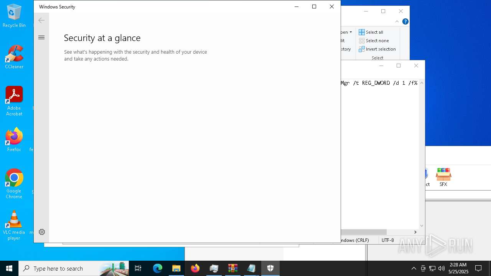Switch to WinRAR on the taskbar

[x=233, y=268]
